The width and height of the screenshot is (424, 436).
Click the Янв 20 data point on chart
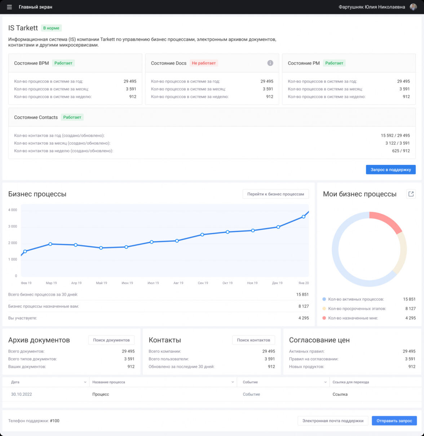[304, 217]
